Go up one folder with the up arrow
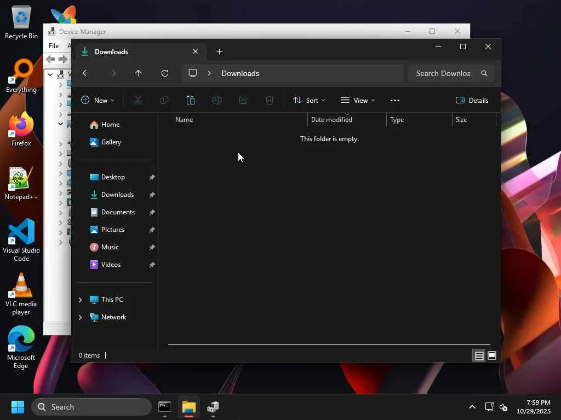Image resolution: width=561 pixels, height=420 pixels. point(139,73)
